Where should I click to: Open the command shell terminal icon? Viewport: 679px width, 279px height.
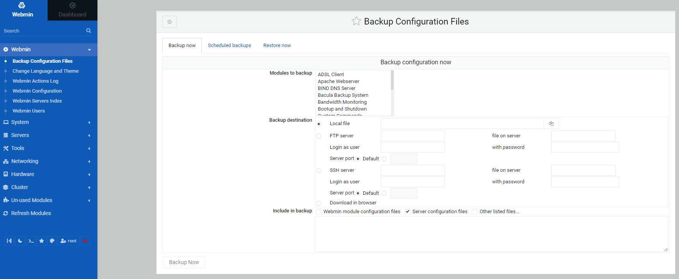31,241
